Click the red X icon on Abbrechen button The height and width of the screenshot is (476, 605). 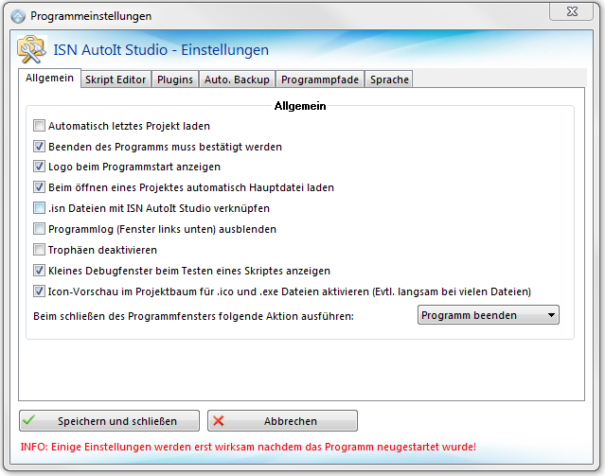219,421
